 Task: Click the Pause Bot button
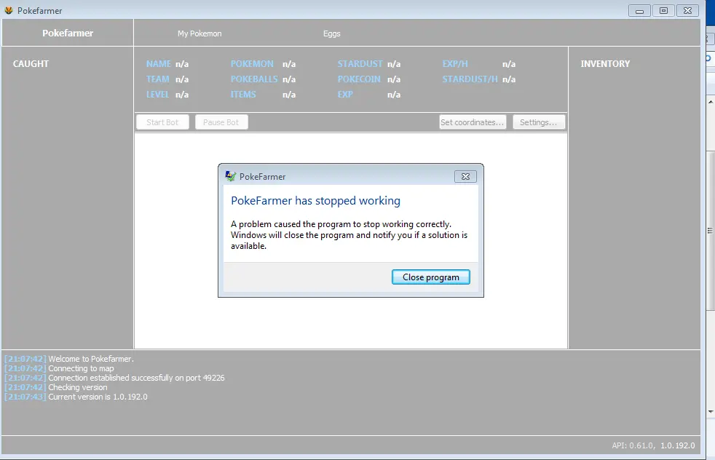coord(221,122)
